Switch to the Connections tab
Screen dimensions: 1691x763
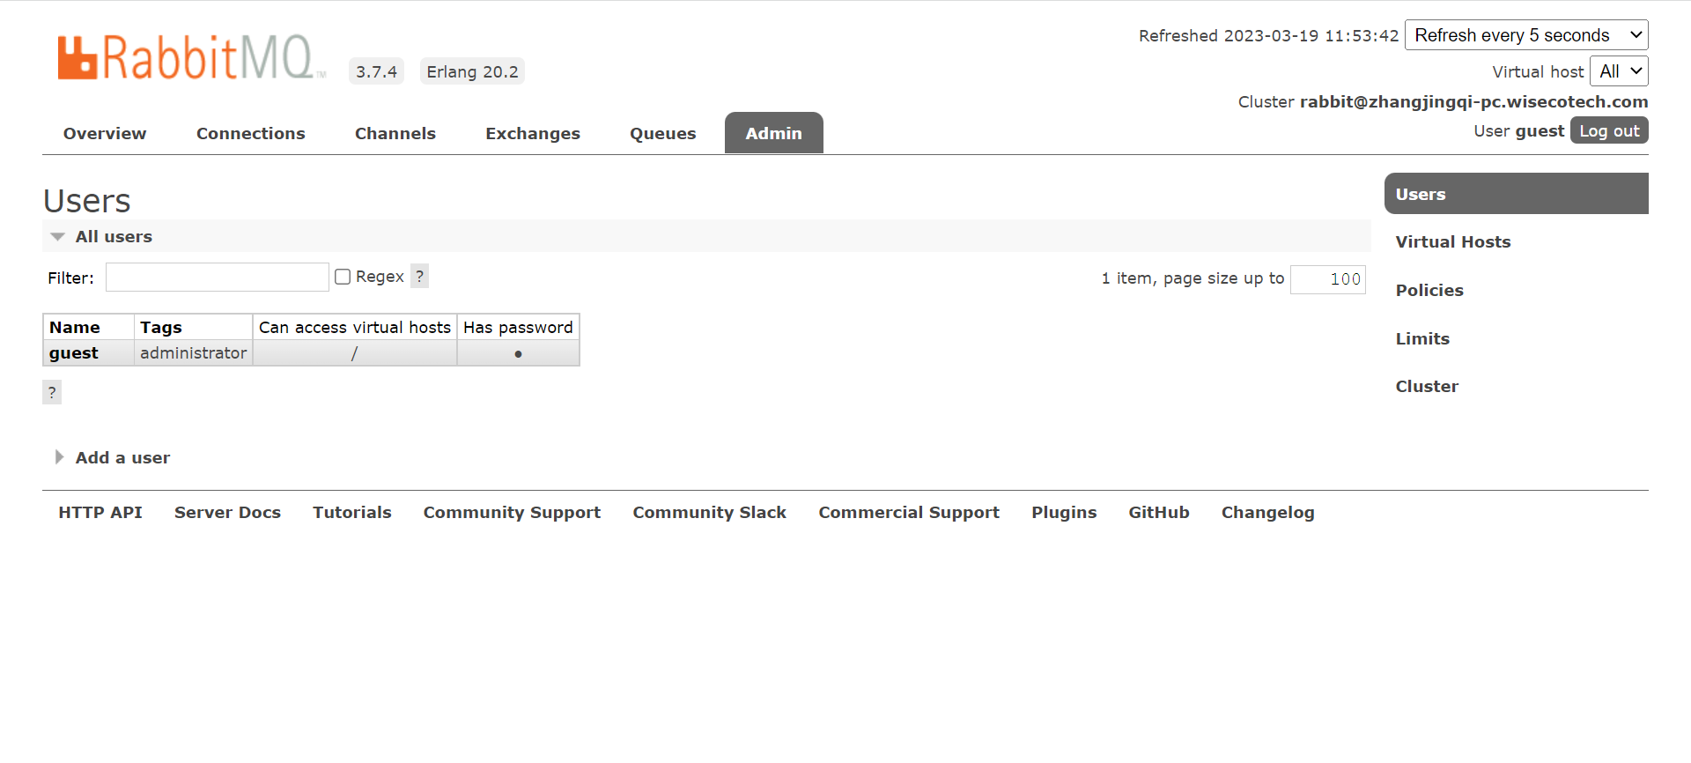pyautogui.click(x=251, y=133)
